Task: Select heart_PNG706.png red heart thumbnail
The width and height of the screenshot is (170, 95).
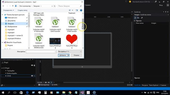Action: 72,39
